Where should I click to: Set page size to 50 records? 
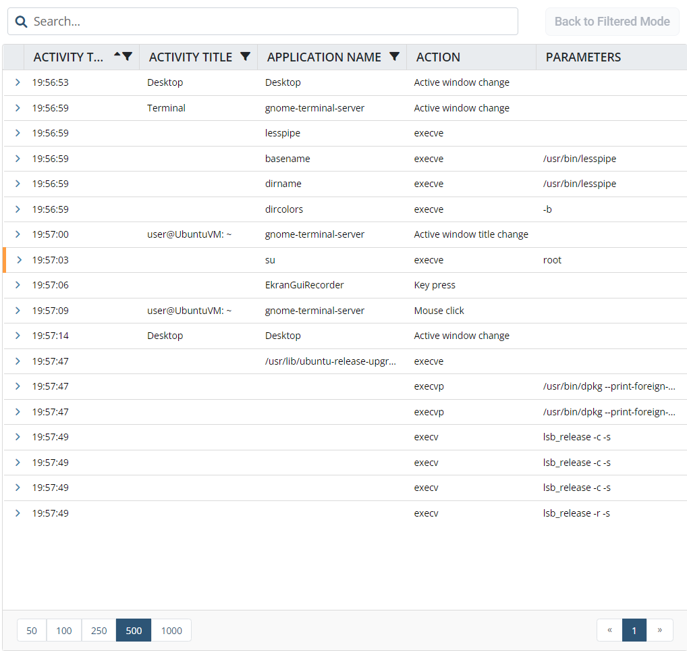click(x=32, y=630)
